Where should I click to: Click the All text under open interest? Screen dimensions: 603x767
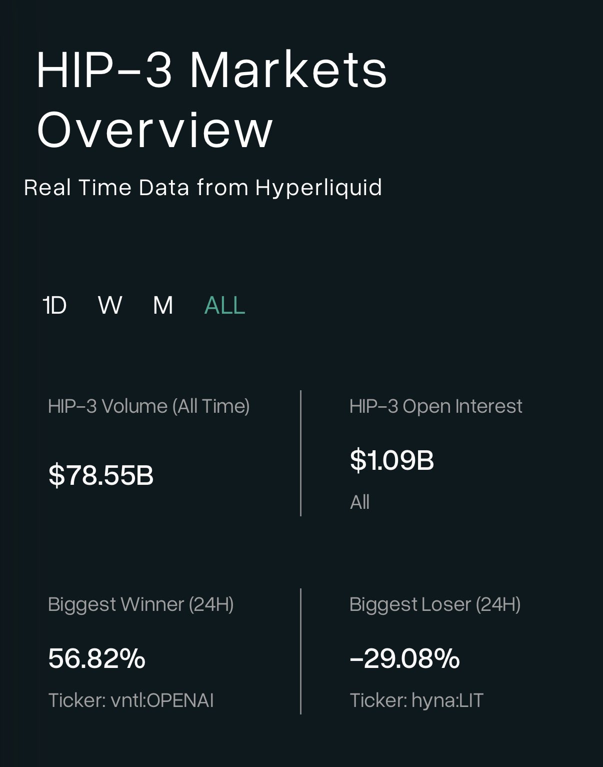359,502
